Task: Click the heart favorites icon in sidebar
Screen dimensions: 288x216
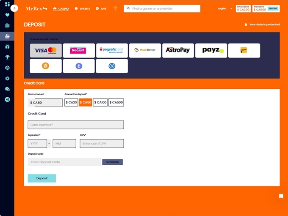Action: [x=7, y=15]
